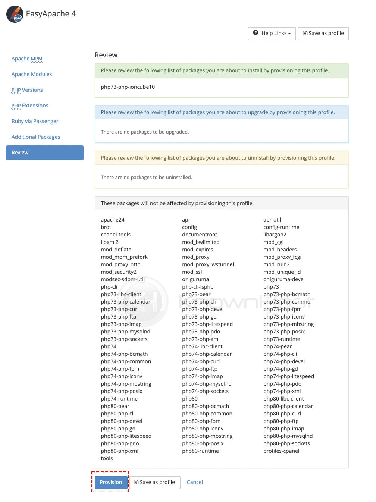Click the floppy disk icon next to Provision
Viewport: 376px width, 502px height.
pos(136,482)
